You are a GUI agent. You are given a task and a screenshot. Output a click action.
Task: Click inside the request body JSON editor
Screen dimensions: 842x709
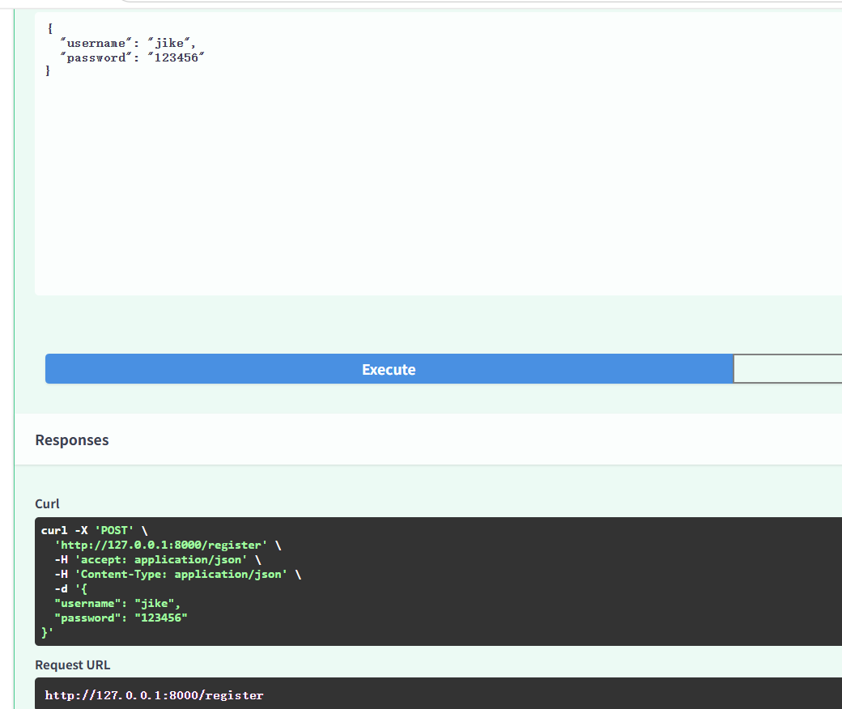pos(438,154)
